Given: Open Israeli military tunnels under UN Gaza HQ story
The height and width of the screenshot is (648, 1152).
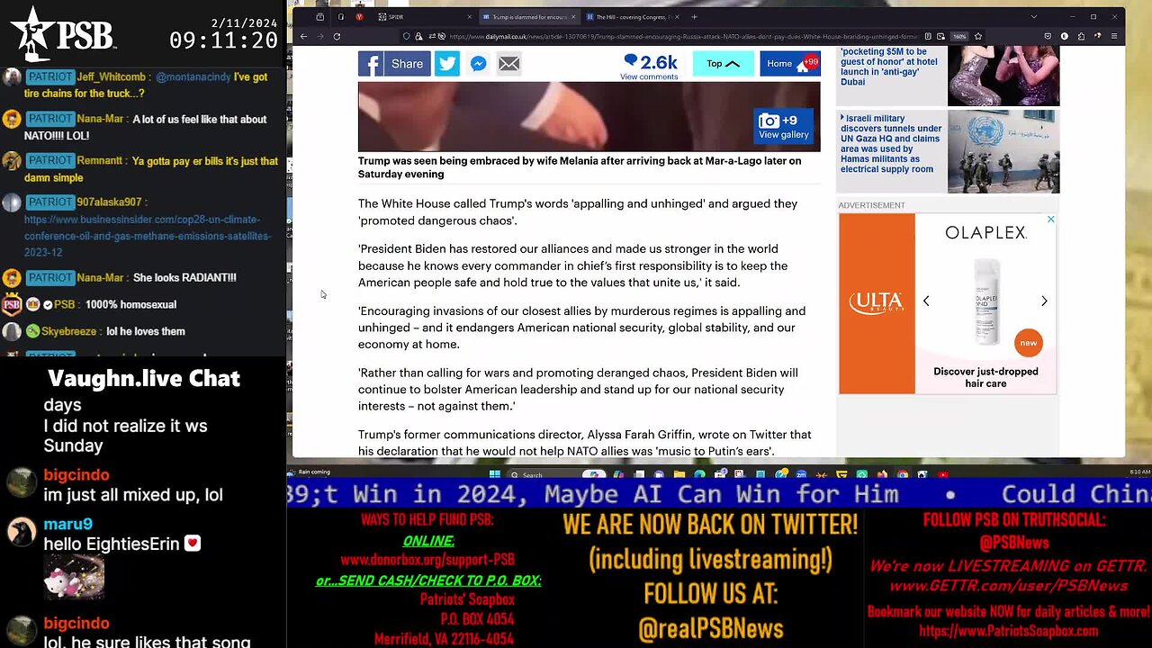Looking at the screenshot, I should coord(890,144).
